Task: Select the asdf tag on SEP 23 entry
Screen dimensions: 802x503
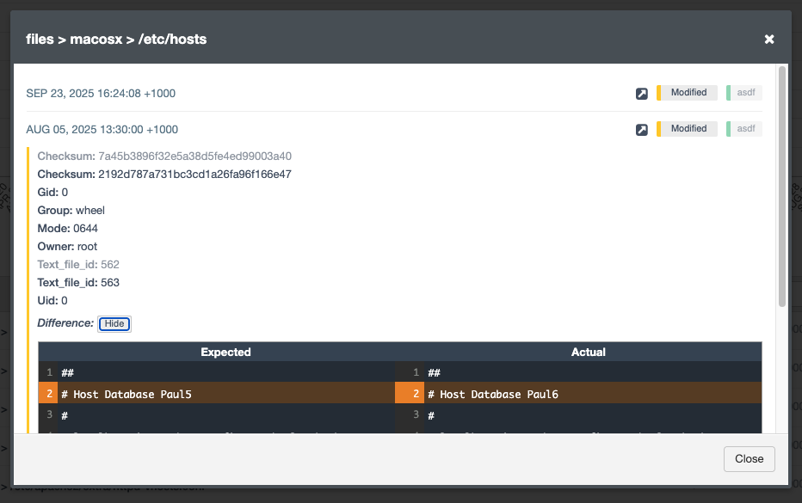Action: click(745, 93)
